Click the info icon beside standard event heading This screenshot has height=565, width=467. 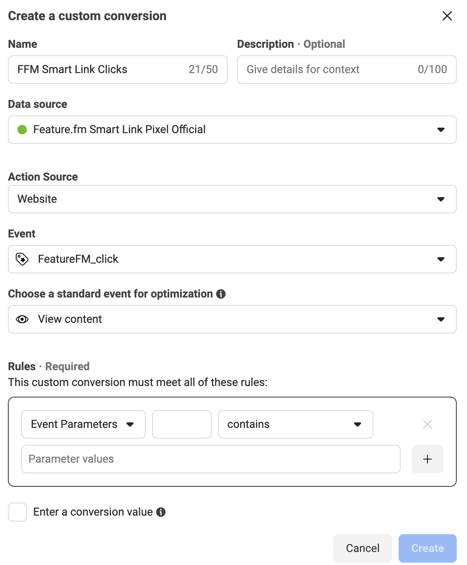click(221, 294)
